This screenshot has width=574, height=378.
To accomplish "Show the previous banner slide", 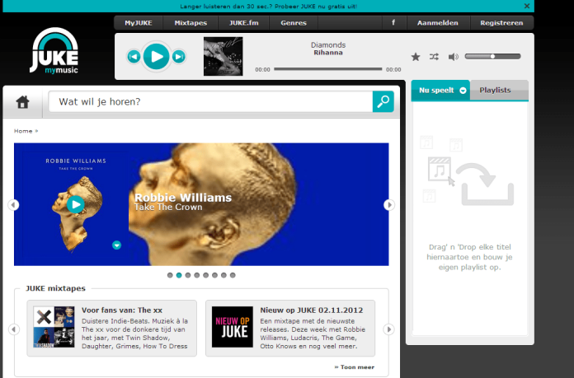I will tap(13, 205).
